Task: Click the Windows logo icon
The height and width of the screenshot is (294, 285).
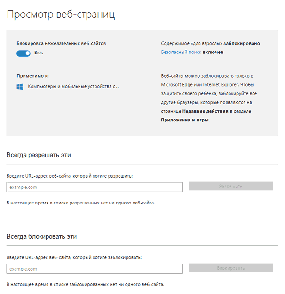Action: [19, 87]
